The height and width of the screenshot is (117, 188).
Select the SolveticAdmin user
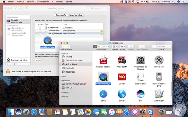[18, 29]
